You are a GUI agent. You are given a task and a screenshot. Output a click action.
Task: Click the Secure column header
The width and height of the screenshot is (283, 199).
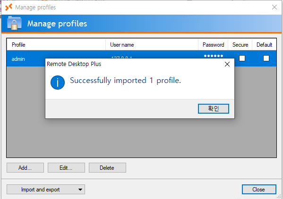tap(240, 45)
